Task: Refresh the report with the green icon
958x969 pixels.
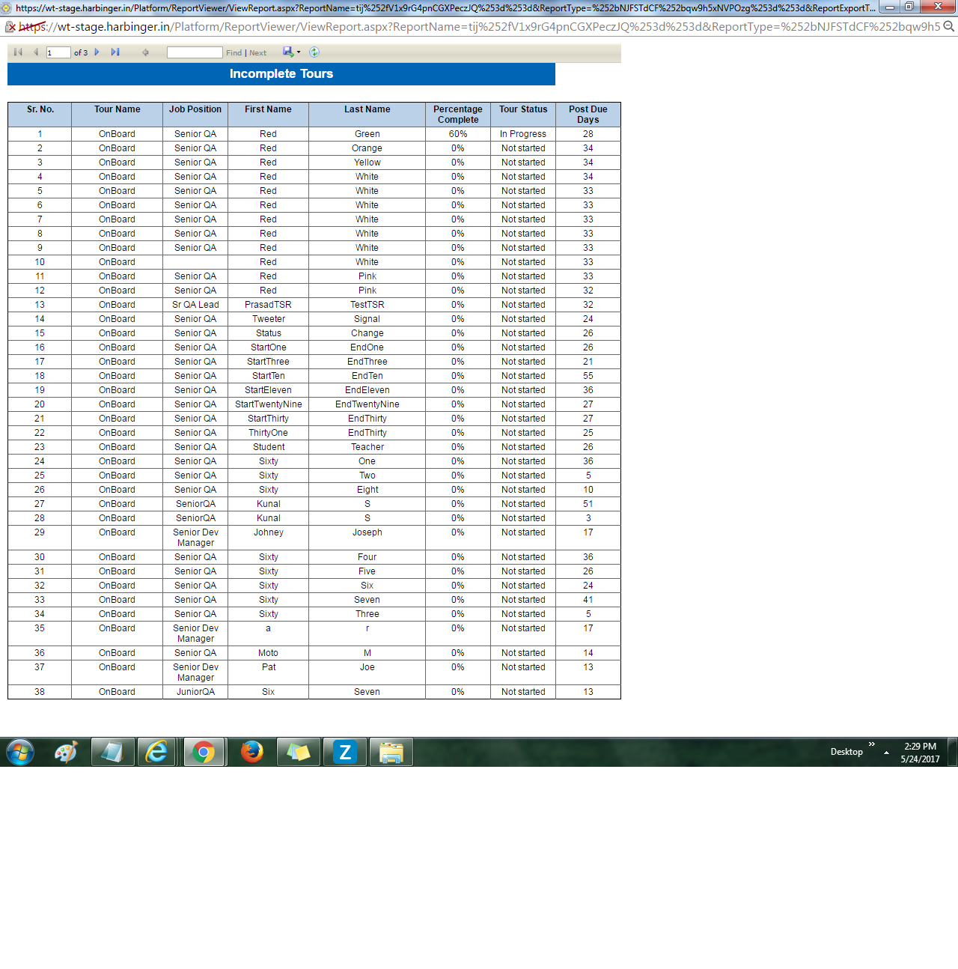Action: point(314,52)
